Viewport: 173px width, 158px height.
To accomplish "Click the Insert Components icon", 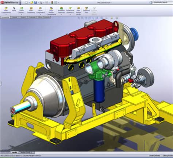I will click(6, 8).
